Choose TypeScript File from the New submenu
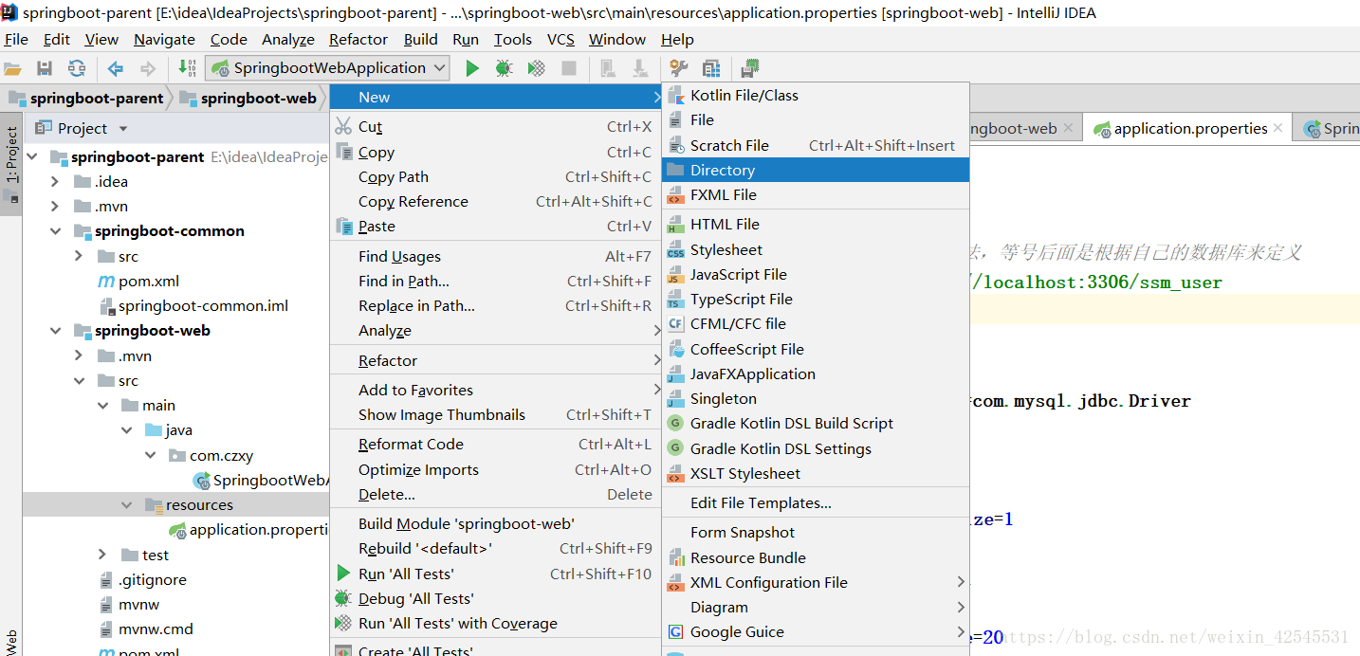 click(x=816, y=299)
